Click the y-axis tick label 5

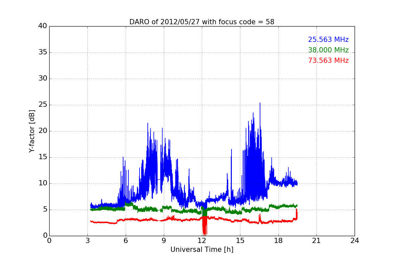pos(45,210)
